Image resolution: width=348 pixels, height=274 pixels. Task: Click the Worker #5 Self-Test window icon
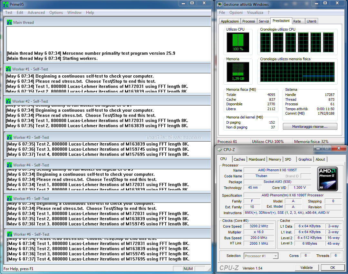(9, 199)
